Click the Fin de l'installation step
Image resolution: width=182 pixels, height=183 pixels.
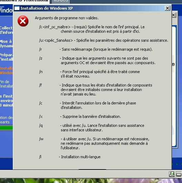pyautogui.click(x=7, y=84)
